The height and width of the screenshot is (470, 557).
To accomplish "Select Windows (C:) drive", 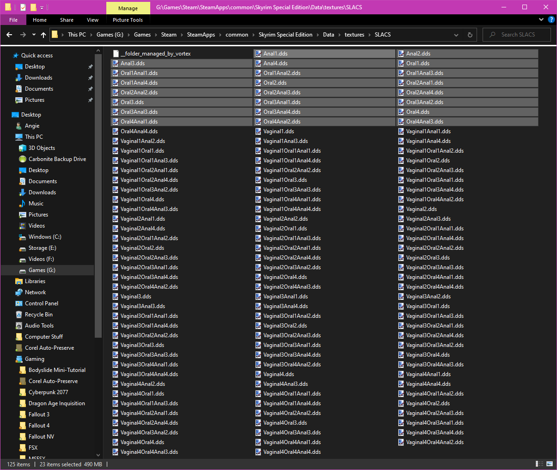I will (x=45, y=237).
